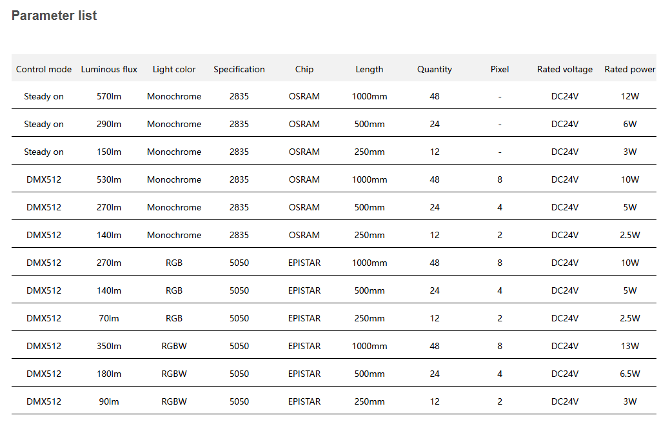The height and width of the screenshot is (424, 670).
Task: Select the 12W rated power cell
Action: (x=630, y=97)
